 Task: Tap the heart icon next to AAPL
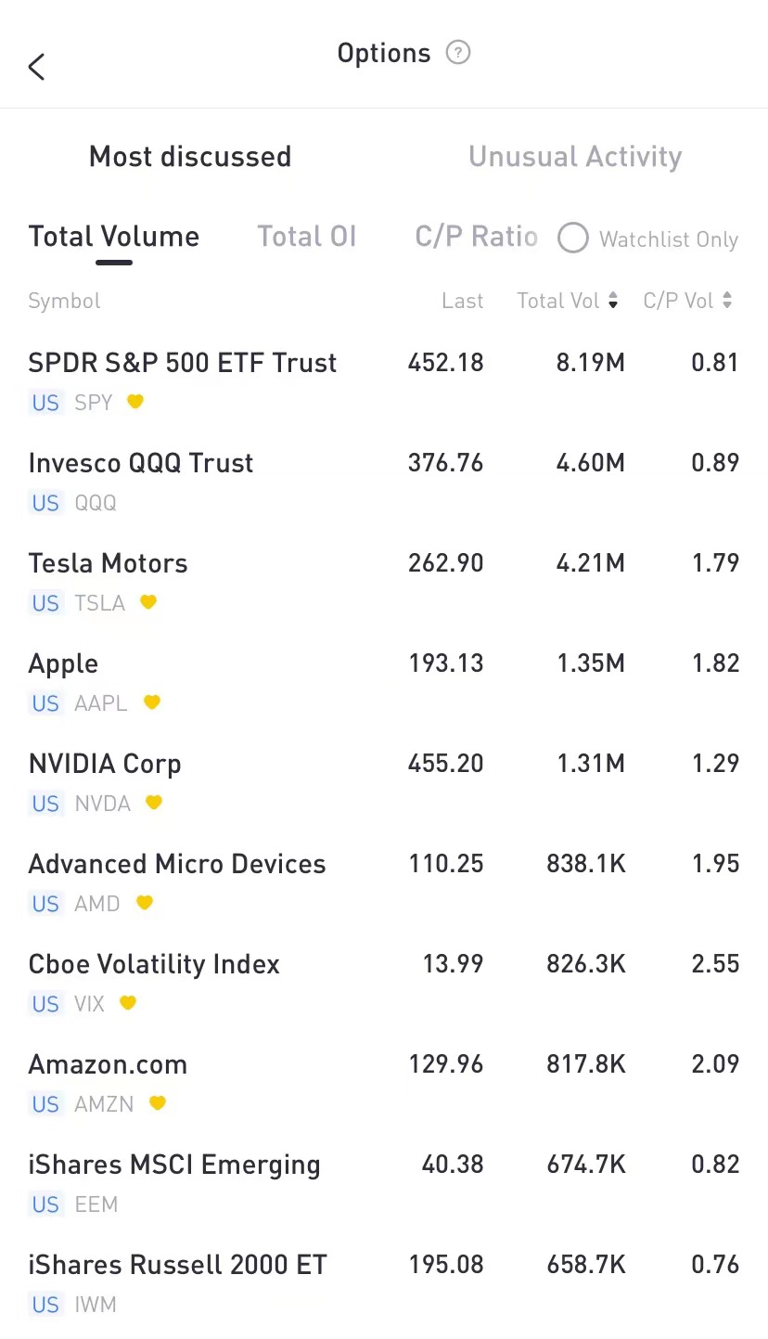tap(152, 702)
